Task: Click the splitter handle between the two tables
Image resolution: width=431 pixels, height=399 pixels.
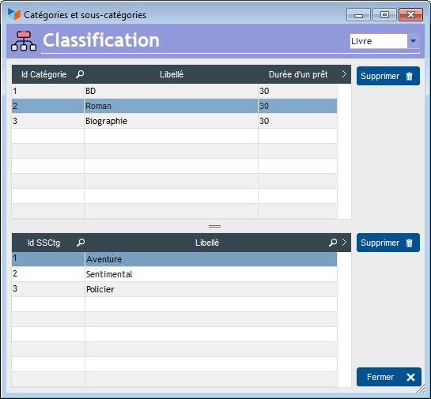Action: coord(214,226)
